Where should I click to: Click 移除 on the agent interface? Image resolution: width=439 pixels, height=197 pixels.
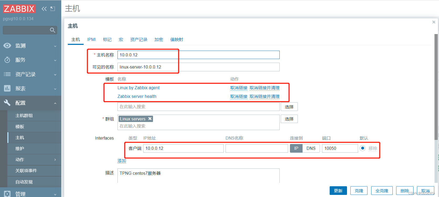[x=373, y=148]
